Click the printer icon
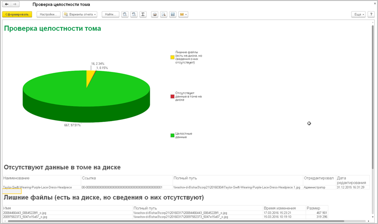The height and width of the screenshot is (224, 378). pyautogui.click(x=155, y=14)
